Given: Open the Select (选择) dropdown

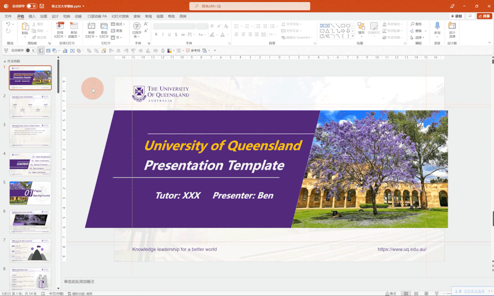Looking at the screenshot, I should [418, 37].
